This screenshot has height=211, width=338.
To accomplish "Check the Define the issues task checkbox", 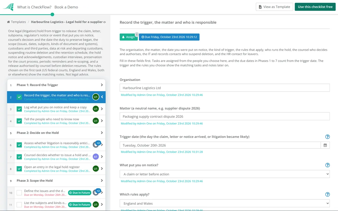I will tap(19, 193).
